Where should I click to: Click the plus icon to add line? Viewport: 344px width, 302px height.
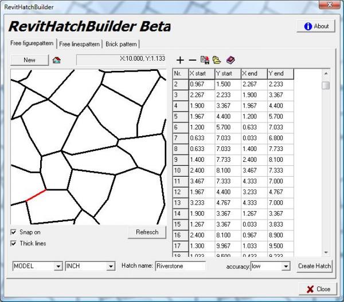pos(180,60)
